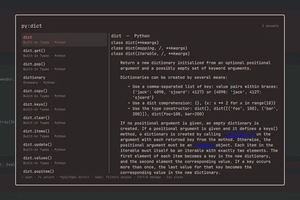The image size is (300, 200).
Task: Choose the dict.pop() entry
Action: (64, 66)
